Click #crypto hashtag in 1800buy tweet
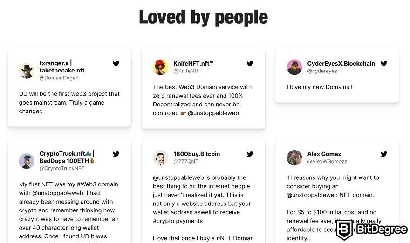 (178, 221)
